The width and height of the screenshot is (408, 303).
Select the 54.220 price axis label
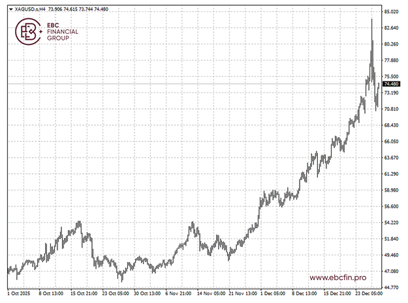[x=391, y=223]
